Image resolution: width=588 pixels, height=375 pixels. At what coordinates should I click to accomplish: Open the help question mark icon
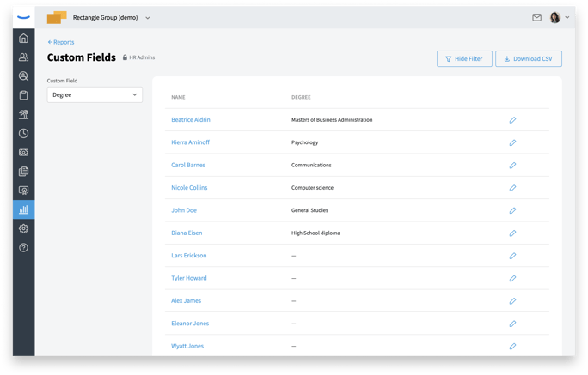[23, 247]
